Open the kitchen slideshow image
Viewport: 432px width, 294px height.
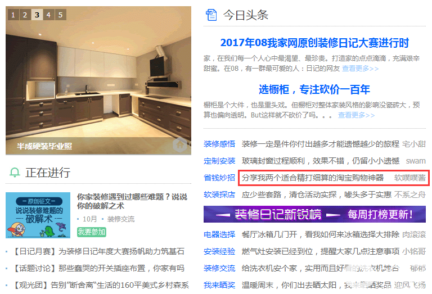point(98,80)
